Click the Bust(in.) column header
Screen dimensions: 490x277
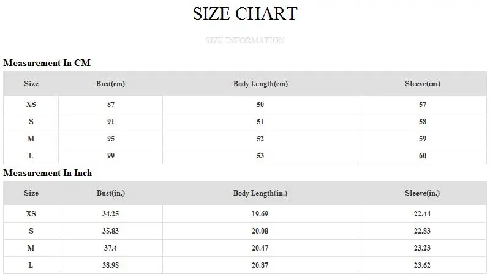(x=111, y=193)
